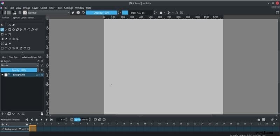Play the animation in timeline

click(41, 120)
